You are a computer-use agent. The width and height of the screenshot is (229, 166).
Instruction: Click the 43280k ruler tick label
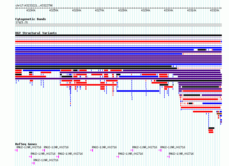[x=123, y=10]
